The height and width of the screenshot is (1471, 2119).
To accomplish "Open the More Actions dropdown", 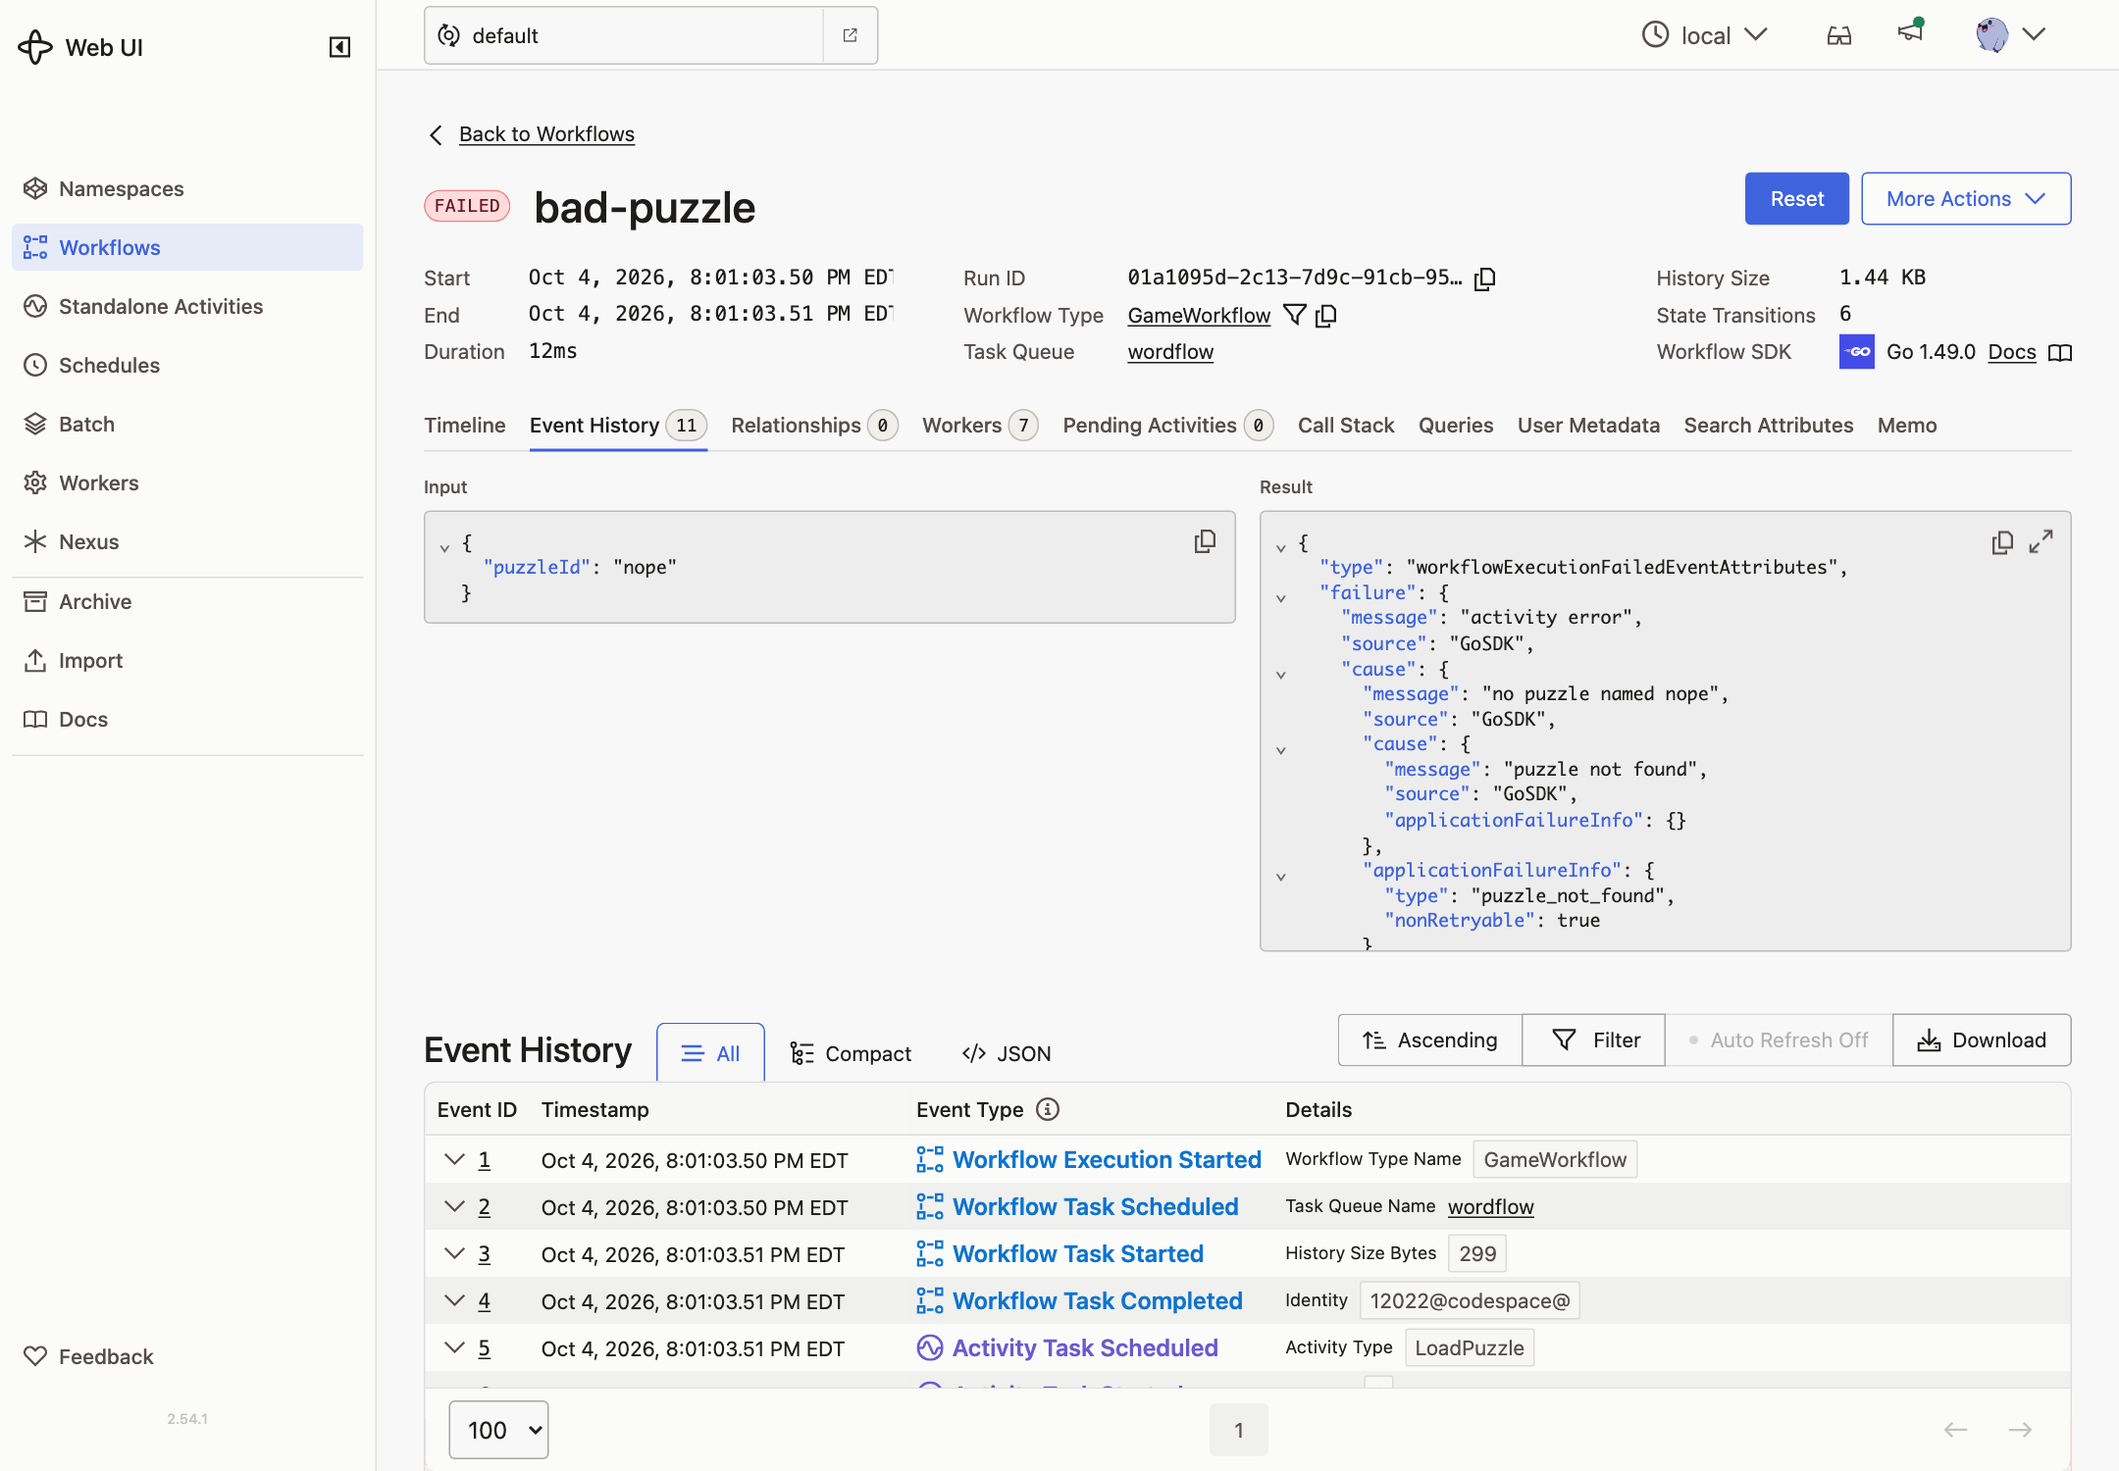I will click(1966, 199).
